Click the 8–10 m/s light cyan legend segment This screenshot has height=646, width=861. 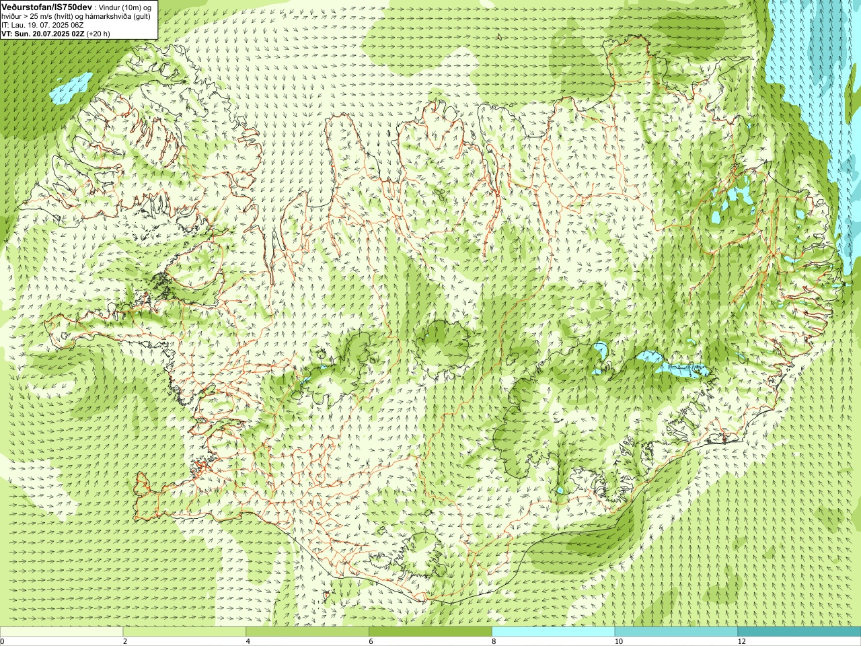554,632
